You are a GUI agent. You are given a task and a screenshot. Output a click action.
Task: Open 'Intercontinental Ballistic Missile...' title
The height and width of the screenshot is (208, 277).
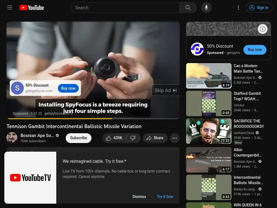point(248,180)
